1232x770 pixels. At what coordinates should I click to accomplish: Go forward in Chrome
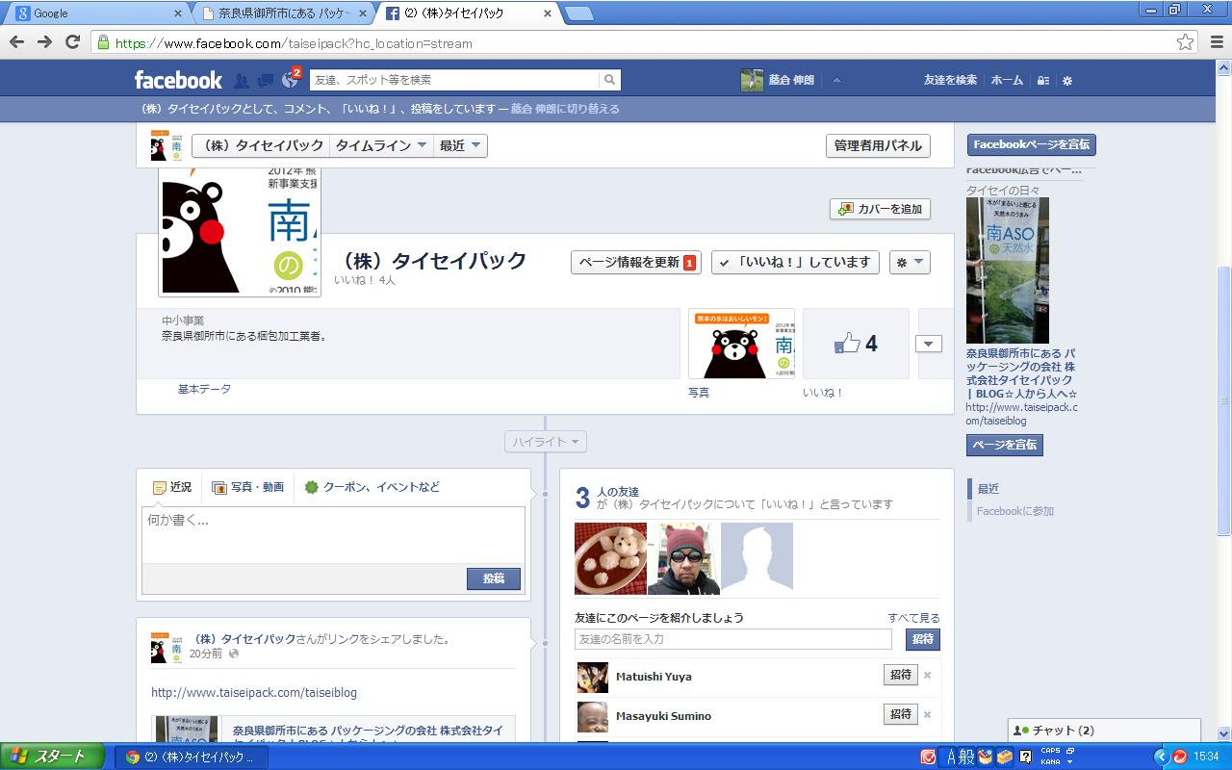[x=44, y=42]
